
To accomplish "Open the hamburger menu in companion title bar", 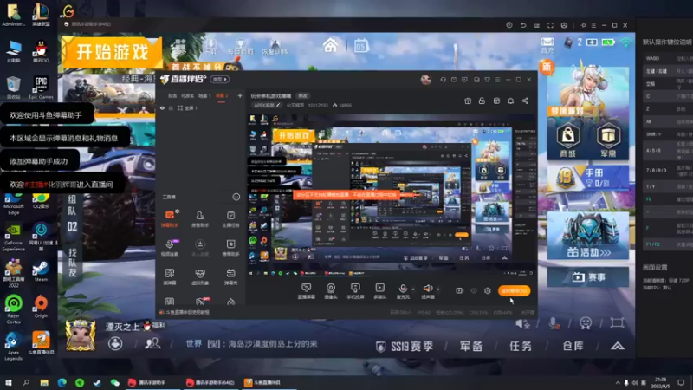I will [x=497, y=80].
